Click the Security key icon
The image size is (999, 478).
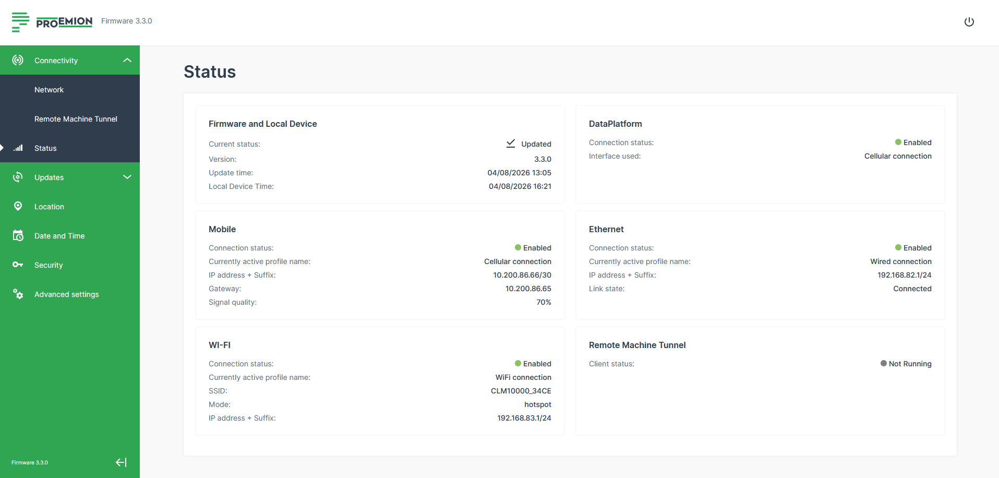click(18, 265)
